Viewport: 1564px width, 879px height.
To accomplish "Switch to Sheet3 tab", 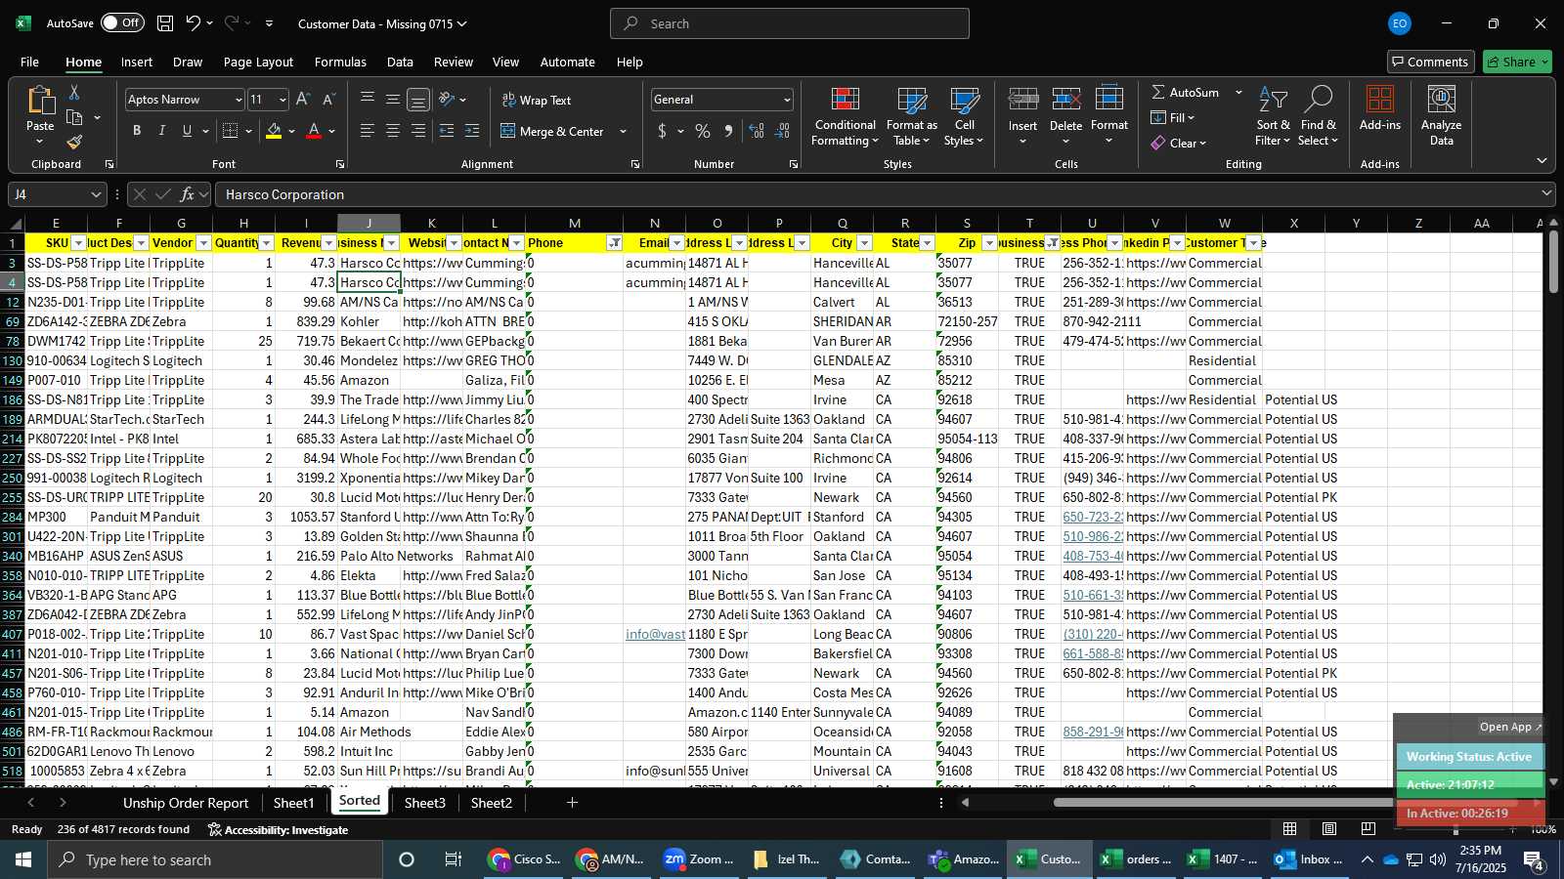I will click(424, 803).
